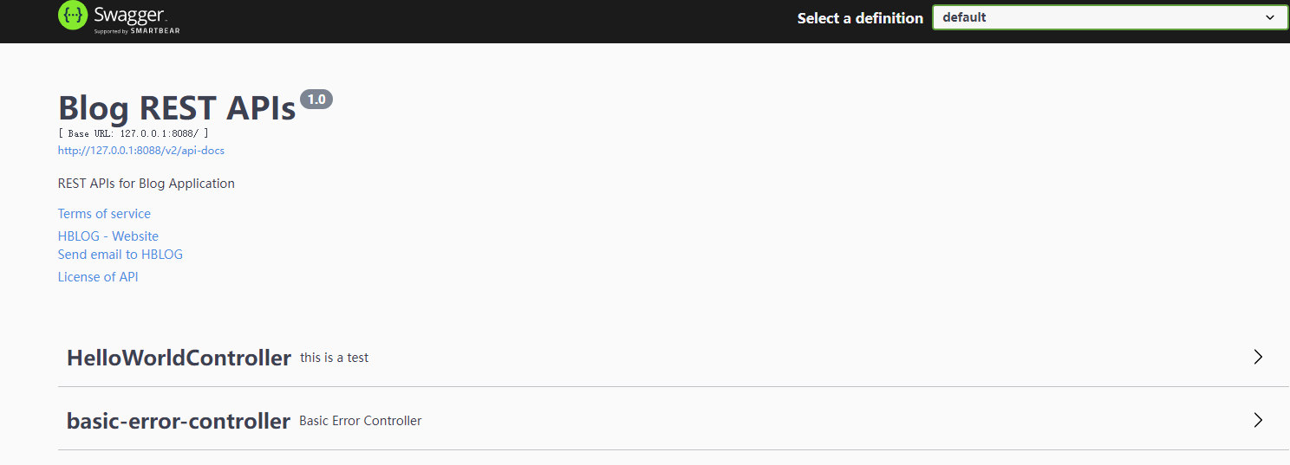Expand basic-error-controller using its right chevron
The width and height of the screenshot is (1290, 465).
[x=1258, y=420]
